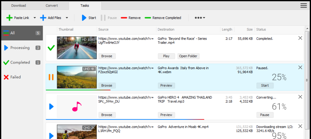
Task: Click the vertical scrollbar on task list
Action: [x=307, y=80]
